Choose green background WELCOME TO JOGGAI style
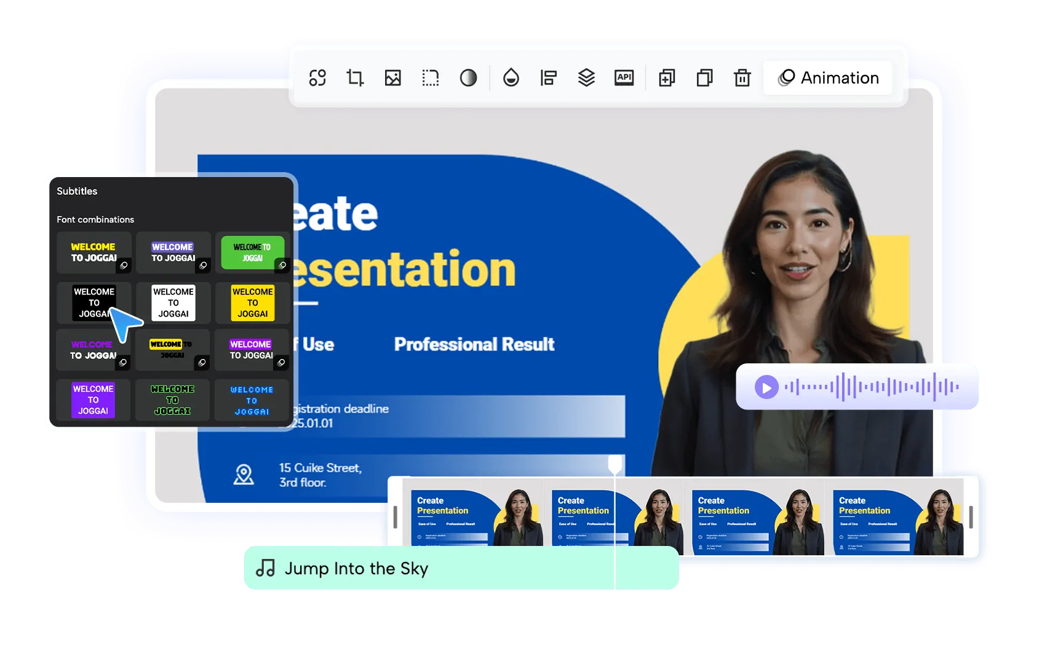 252,253
